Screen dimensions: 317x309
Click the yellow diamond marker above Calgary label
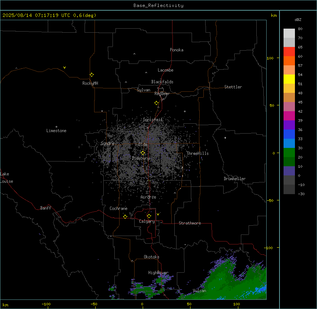click(149, 216)
